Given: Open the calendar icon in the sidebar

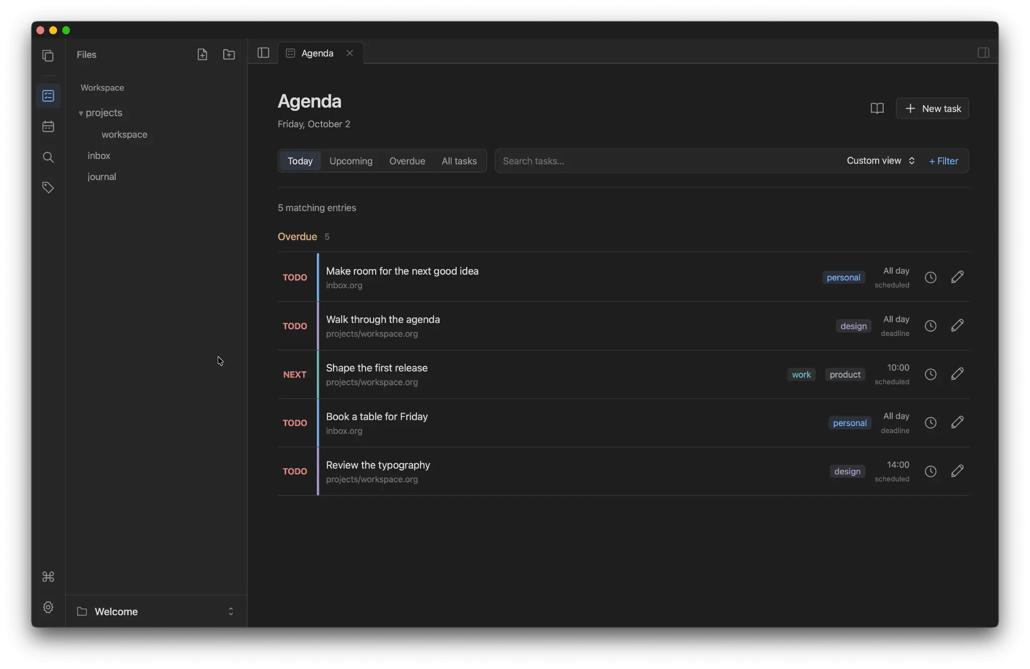Looking at the screenshot, I should coord(48,126).
